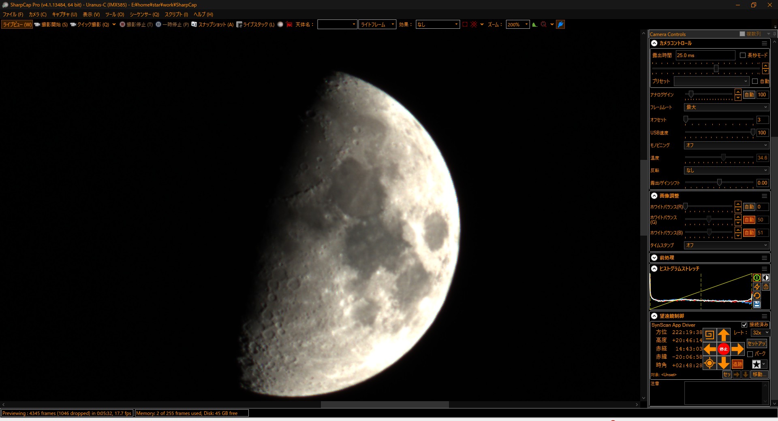Click the 撮影開始 (S) start capture button
This screenshot has width=778, height=421.
click(51, 25)
